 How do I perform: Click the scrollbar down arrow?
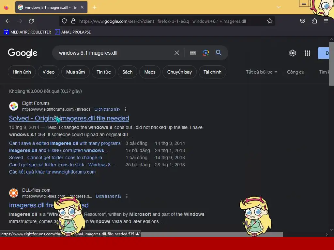tap(331, 230)
